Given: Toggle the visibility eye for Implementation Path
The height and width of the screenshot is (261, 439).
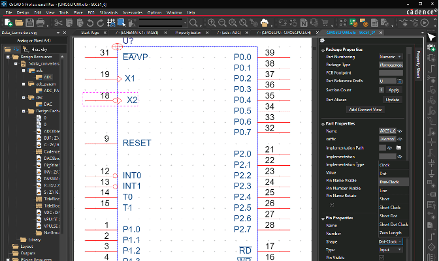Looking at the screenshot, I should (x=389, y=147).
